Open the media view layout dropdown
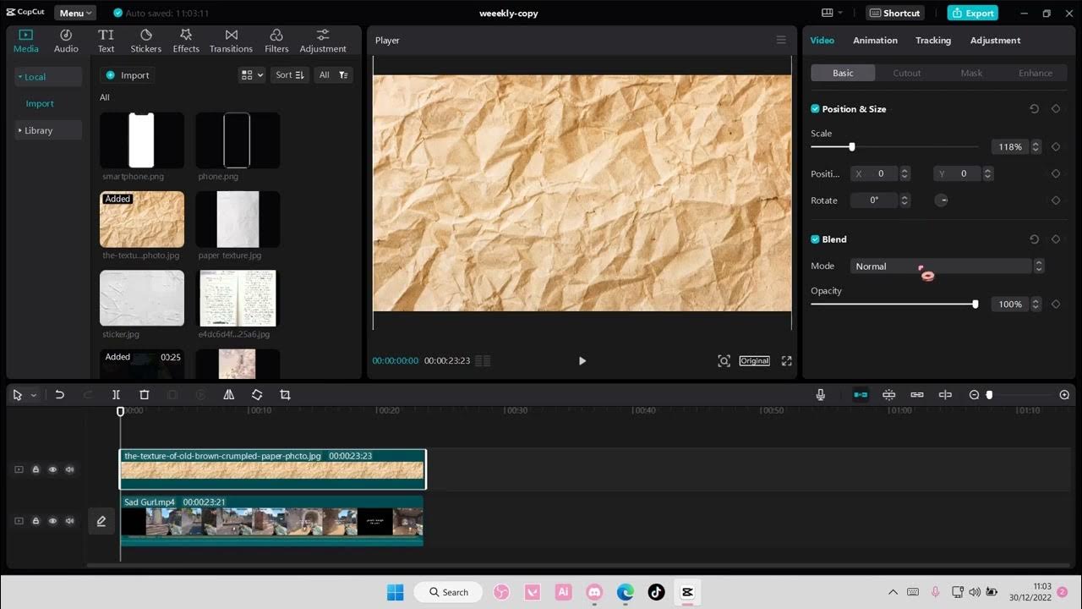The height and width of the screenshot is (609, 1082). [x=252, y=75]
